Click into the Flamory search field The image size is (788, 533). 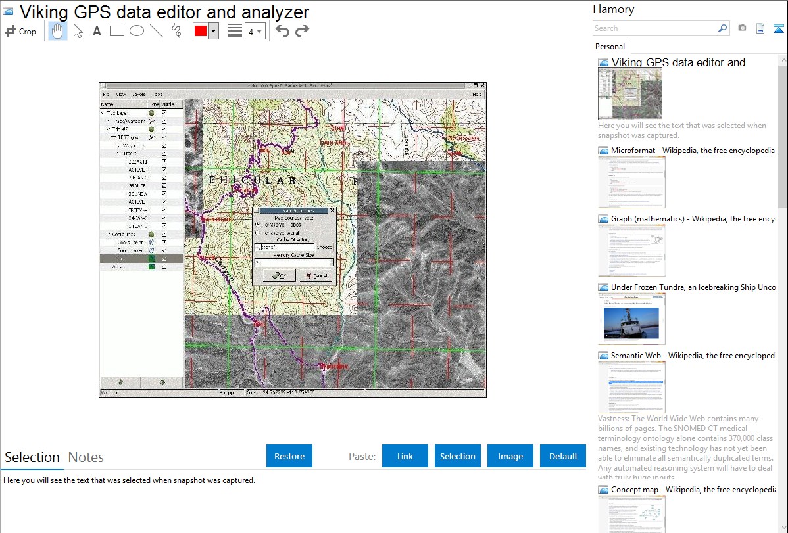tap(655, 28)
